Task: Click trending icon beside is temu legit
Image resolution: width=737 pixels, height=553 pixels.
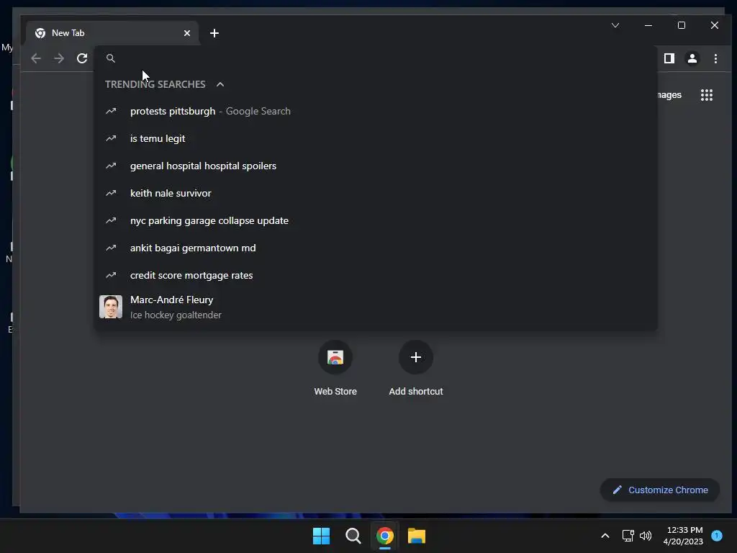Action: click(111, 139)
